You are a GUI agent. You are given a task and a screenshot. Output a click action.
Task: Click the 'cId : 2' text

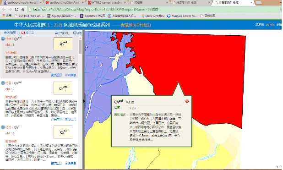coord(10,89)
